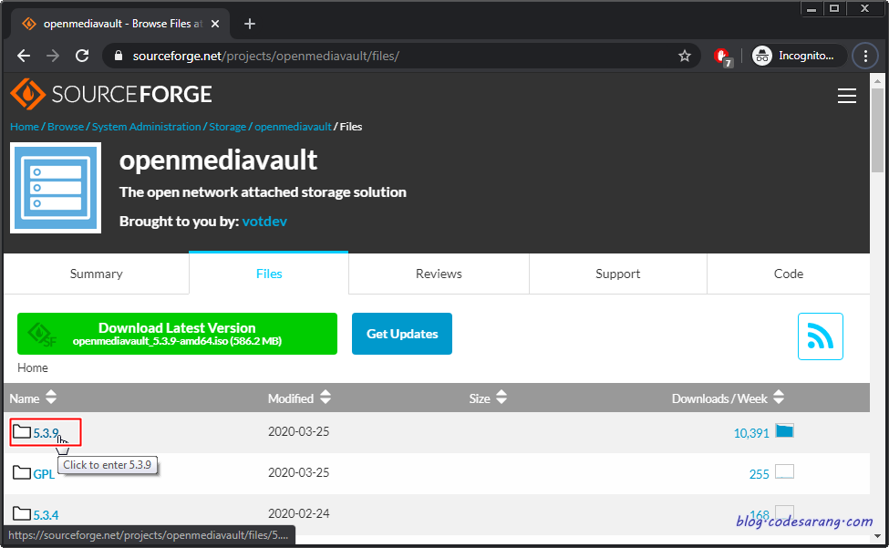Image resolution: width=889 pixels, height=548 pixels.
Task: Minimize the browser window
Action: [811, 8]
